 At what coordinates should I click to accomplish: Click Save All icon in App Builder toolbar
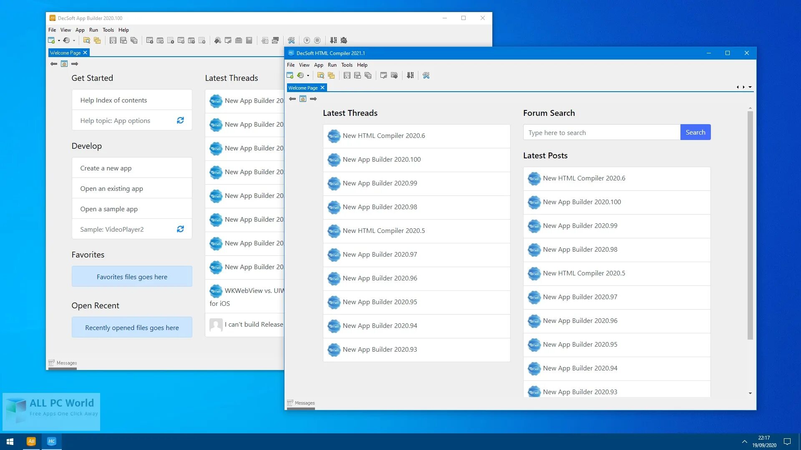134,40
